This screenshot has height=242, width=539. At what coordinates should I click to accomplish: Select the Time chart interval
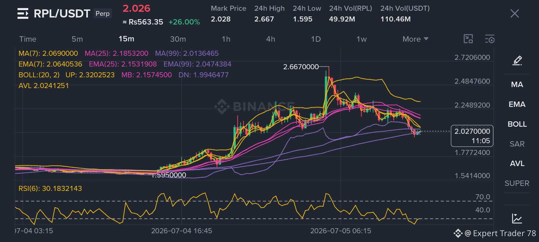pyautogui.click(x=28, y=39)
